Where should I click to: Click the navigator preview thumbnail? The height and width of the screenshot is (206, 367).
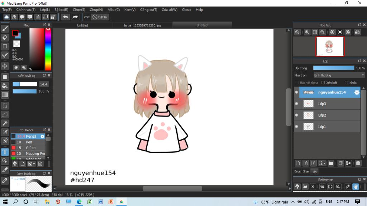(330, 46)
